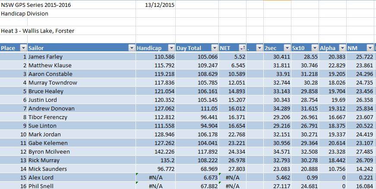Open the Place column filter dropdown
Viewport: 376px width, 189px height.
tap(23, 48)
